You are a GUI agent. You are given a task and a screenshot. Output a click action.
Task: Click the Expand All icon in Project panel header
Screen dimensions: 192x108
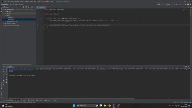pyautogui.click(x=26, y=7)
